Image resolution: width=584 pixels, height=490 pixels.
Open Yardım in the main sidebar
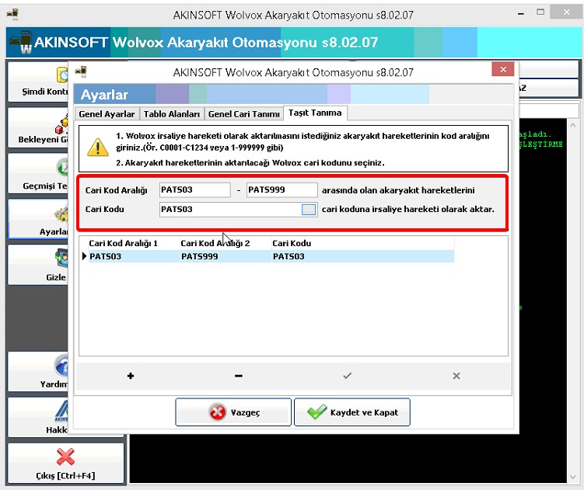click(x=37, y=371)
